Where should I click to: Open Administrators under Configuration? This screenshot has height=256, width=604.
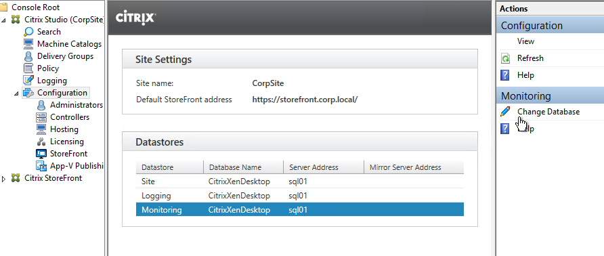point(77,105)
